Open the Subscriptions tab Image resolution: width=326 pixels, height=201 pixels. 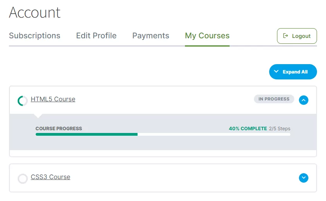[x=34, y=36]
